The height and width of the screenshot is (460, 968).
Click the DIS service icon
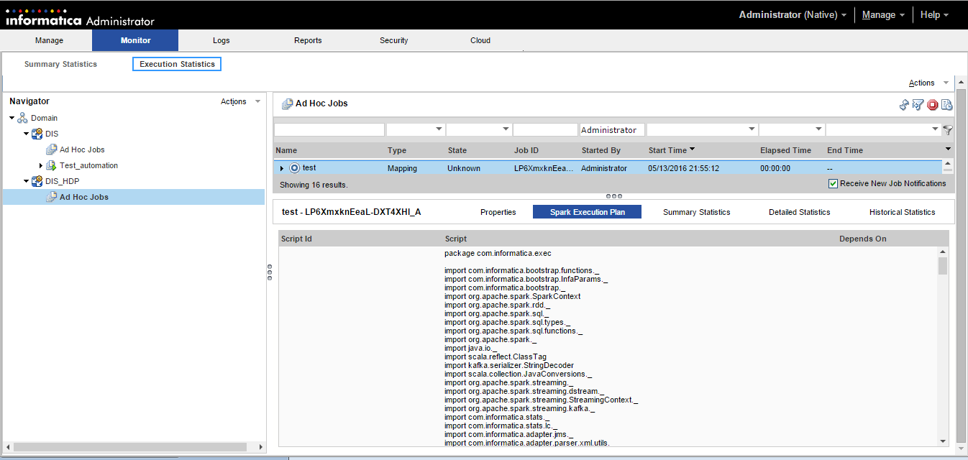37,134
